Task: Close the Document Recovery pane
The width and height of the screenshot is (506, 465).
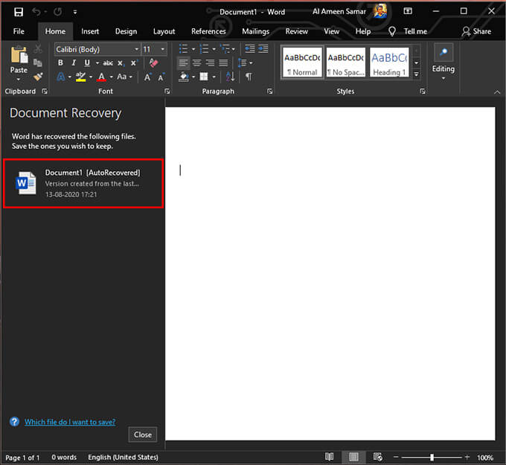Action: pos(143,434)
